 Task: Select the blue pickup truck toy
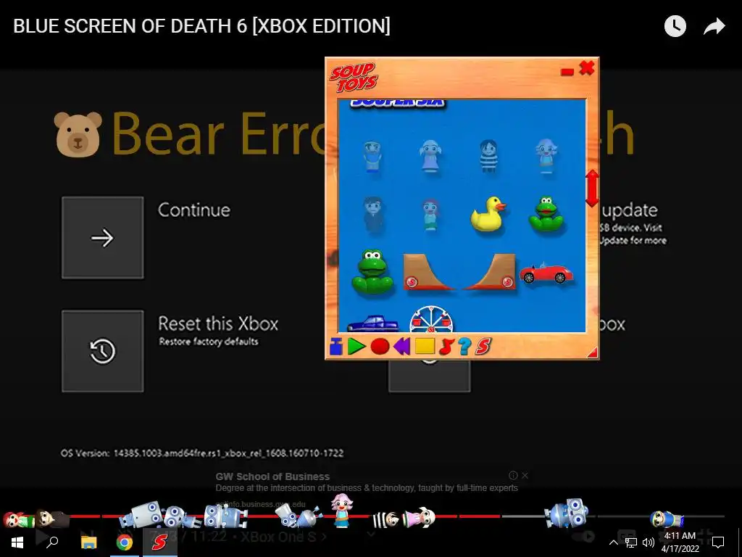[x=372, y=323]
